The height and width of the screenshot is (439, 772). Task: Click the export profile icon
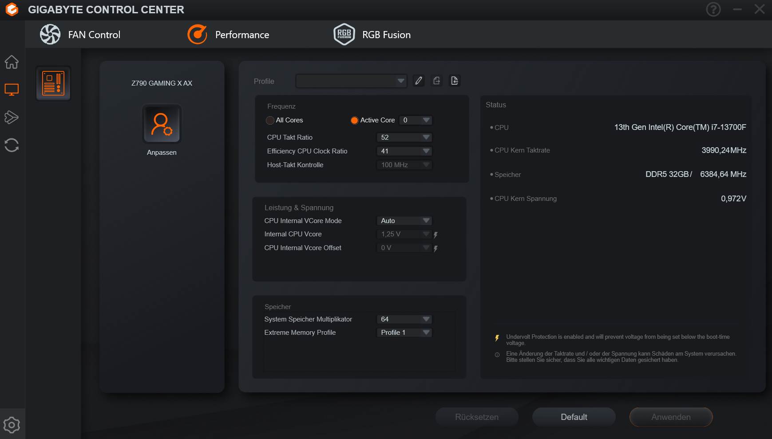437,81
